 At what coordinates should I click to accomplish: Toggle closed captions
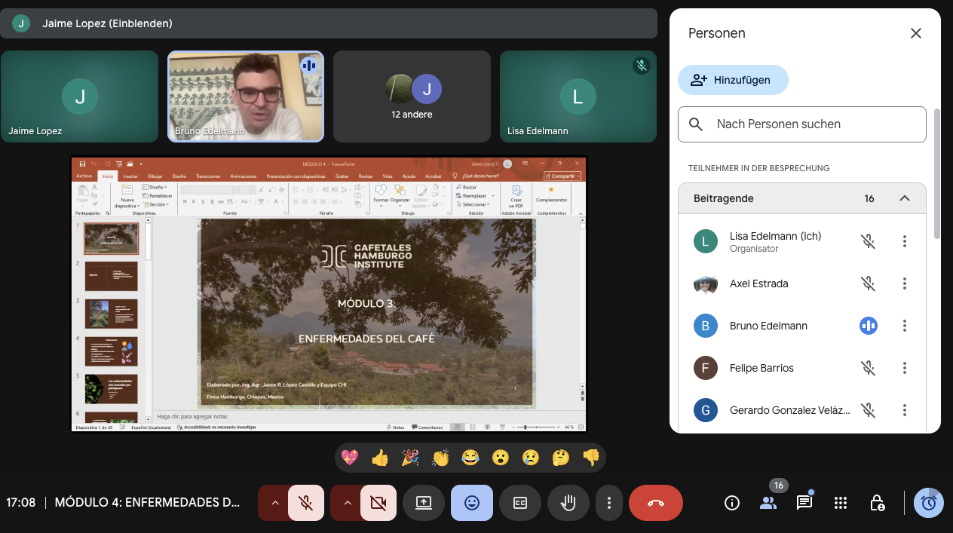(x=519, y=503)
